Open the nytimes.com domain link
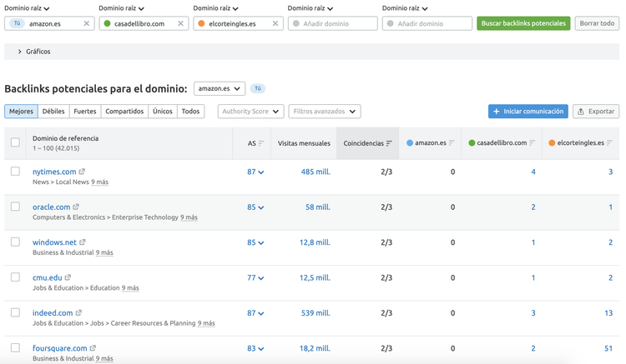Screen dimensions: 626x364 point(54,172)
